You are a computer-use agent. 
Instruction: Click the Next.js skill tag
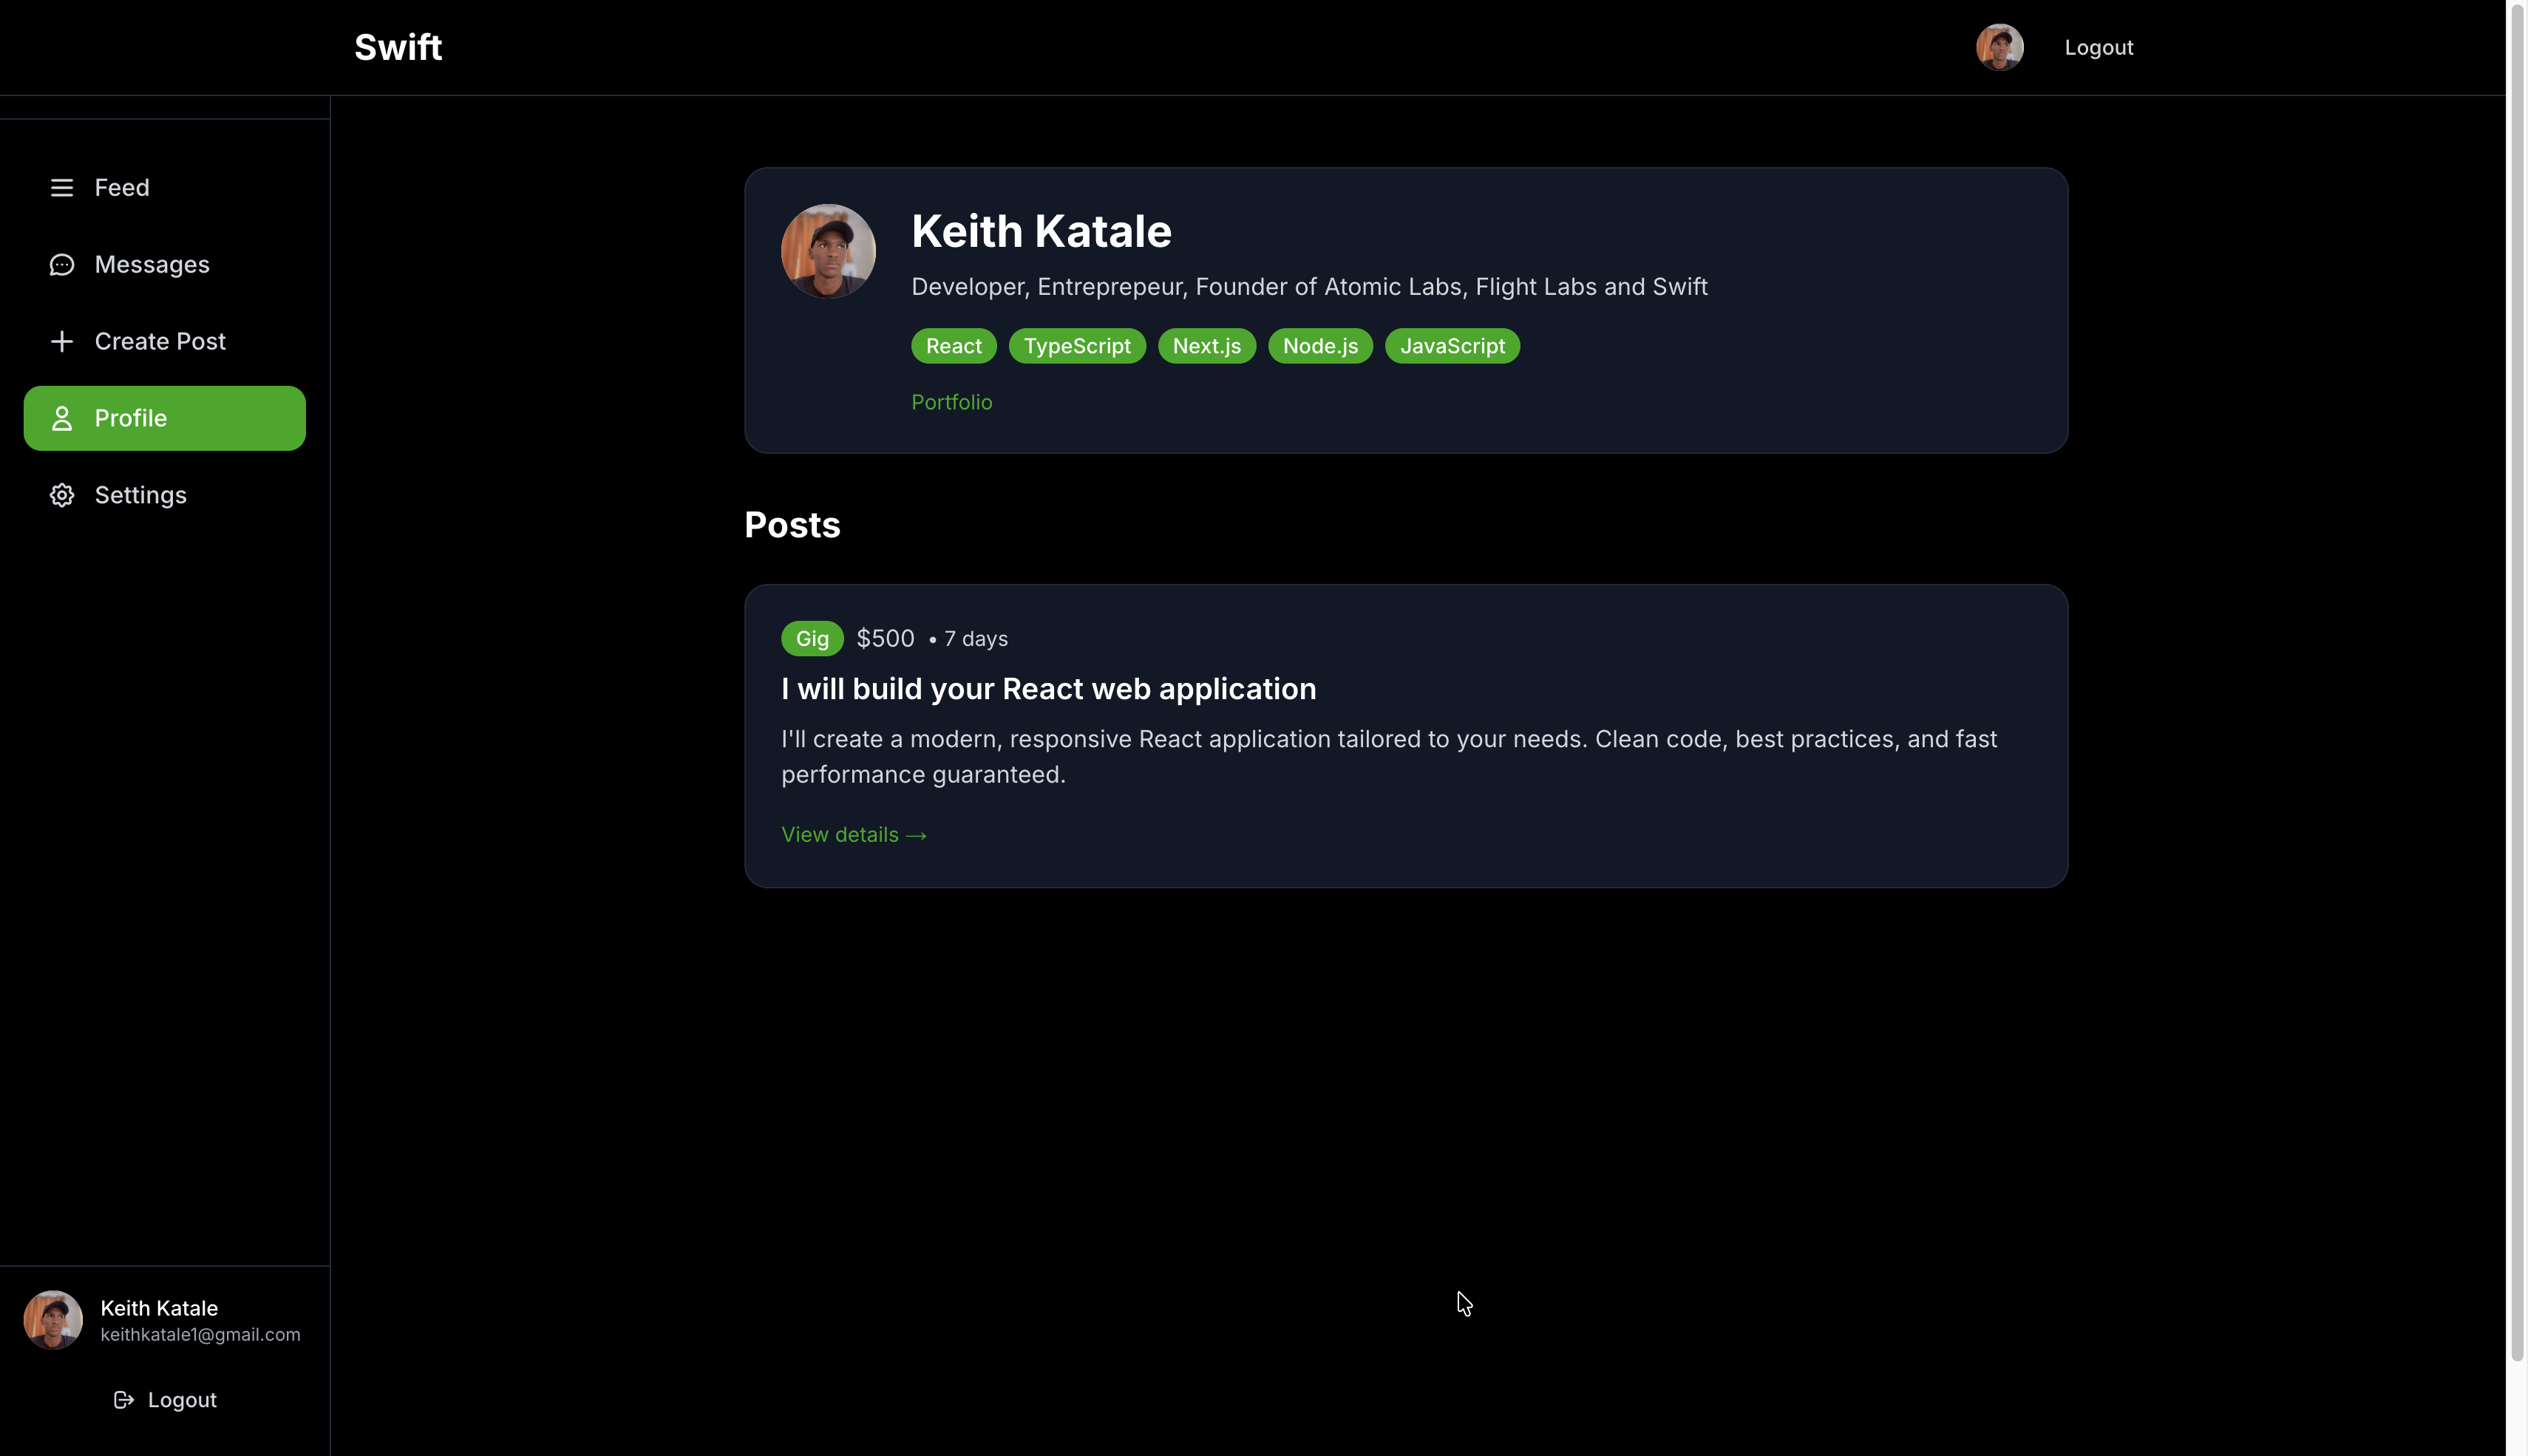1206,345
